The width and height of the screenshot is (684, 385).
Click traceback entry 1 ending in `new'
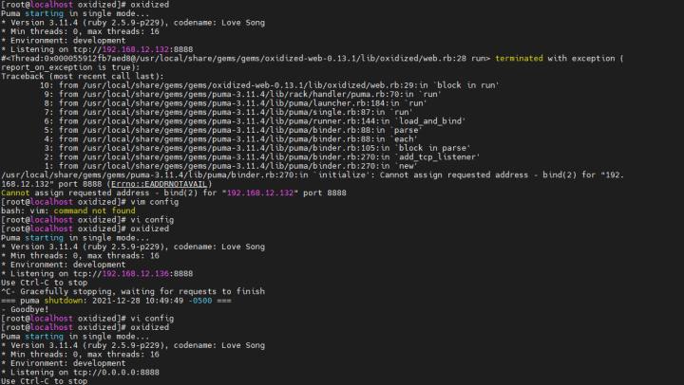coord(231,166)
